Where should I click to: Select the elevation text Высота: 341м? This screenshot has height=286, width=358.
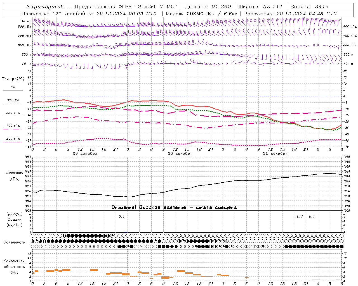(x=309, y=7)
